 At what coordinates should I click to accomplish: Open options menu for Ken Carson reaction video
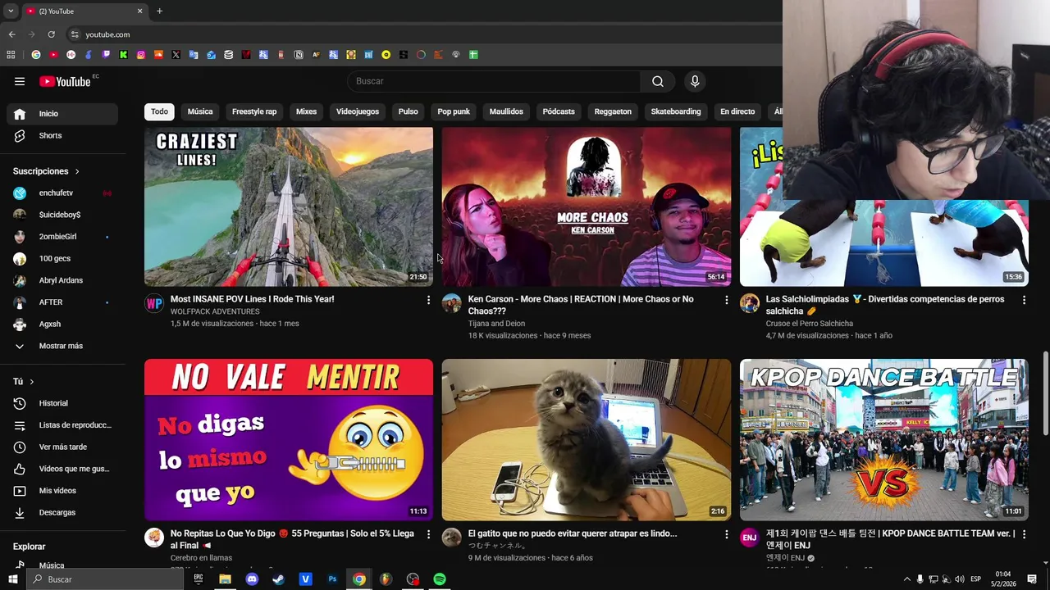pyautogui.click(x=726, y=301)
